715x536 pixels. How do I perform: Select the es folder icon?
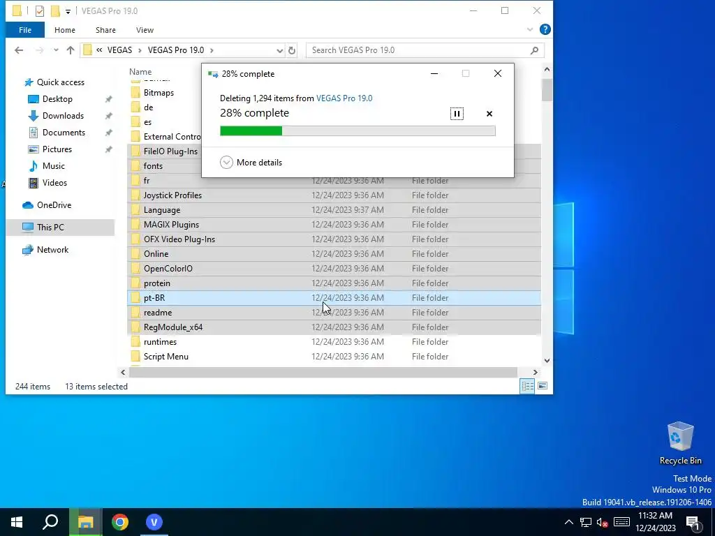(135, 121)
